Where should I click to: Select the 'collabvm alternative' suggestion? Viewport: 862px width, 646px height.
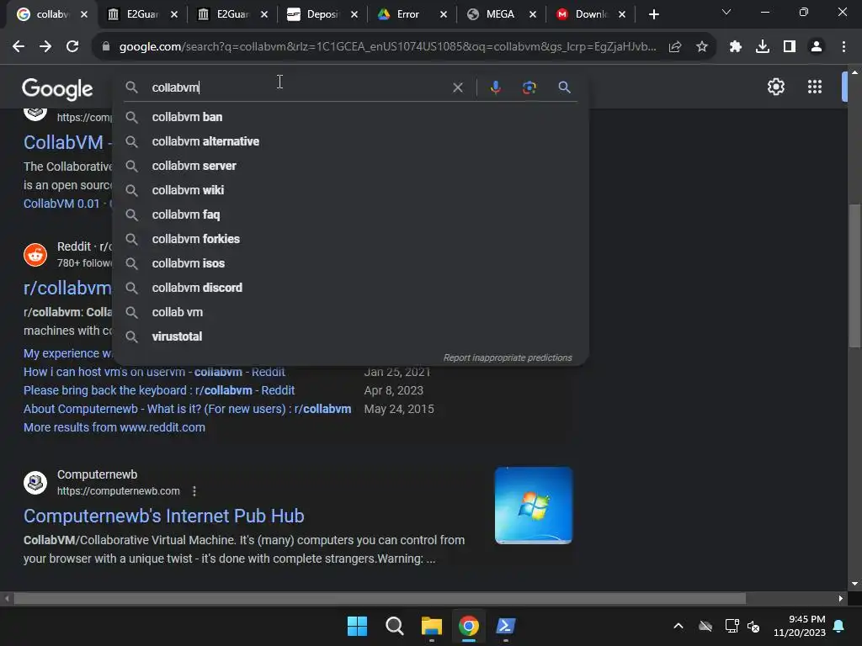point(351,141)
